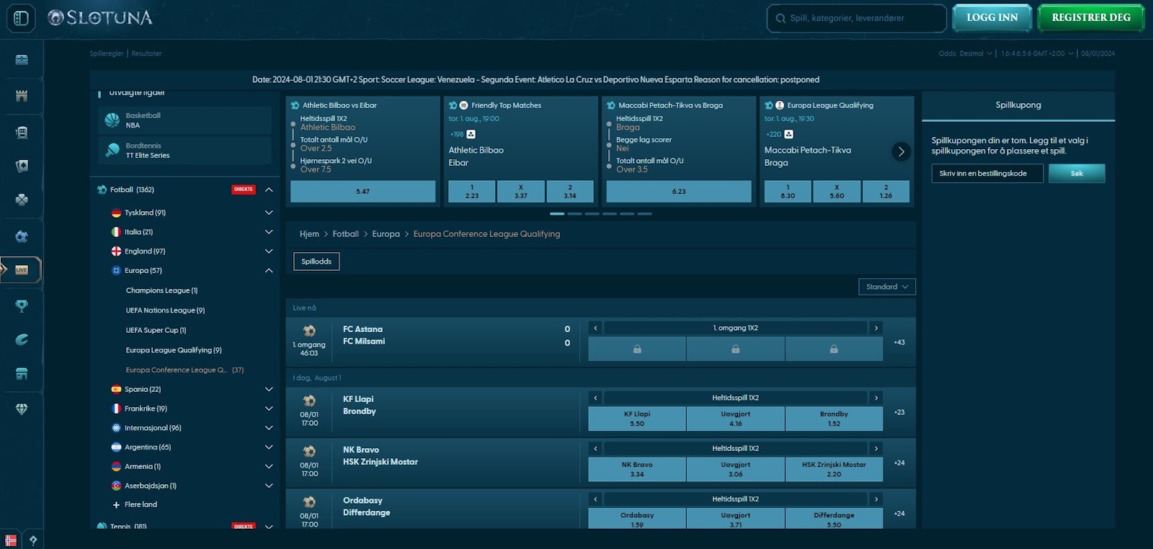Open +23 more markets for KF Llapi

coord(899,412)
